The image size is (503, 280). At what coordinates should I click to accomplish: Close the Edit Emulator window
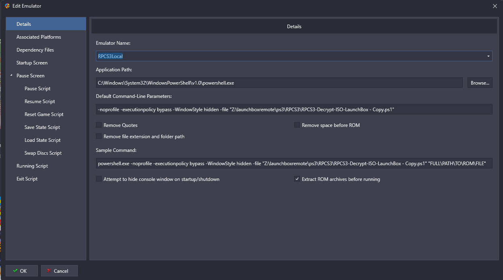coord(495,6)
